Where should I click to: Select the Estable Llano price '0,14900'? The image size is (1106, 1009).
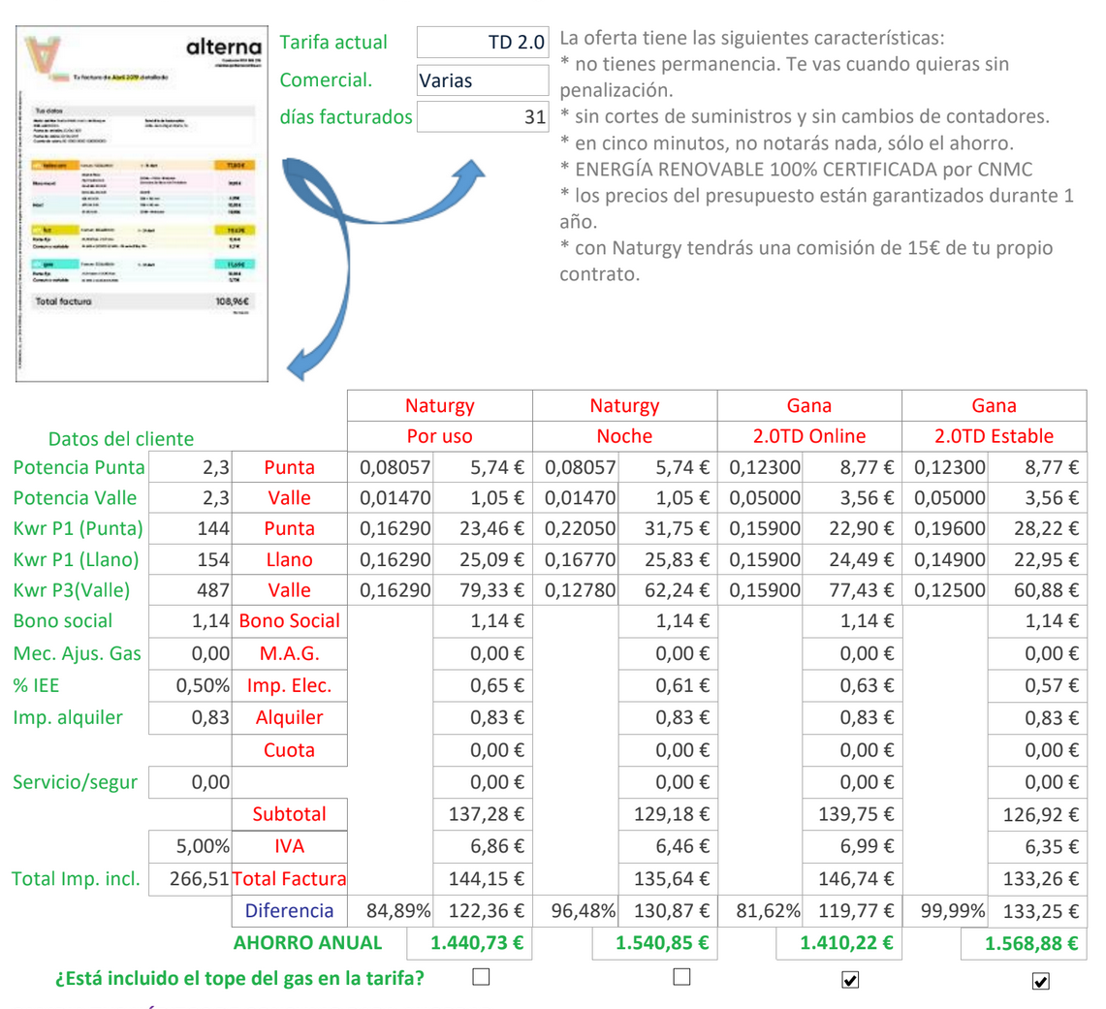(945, 560)
